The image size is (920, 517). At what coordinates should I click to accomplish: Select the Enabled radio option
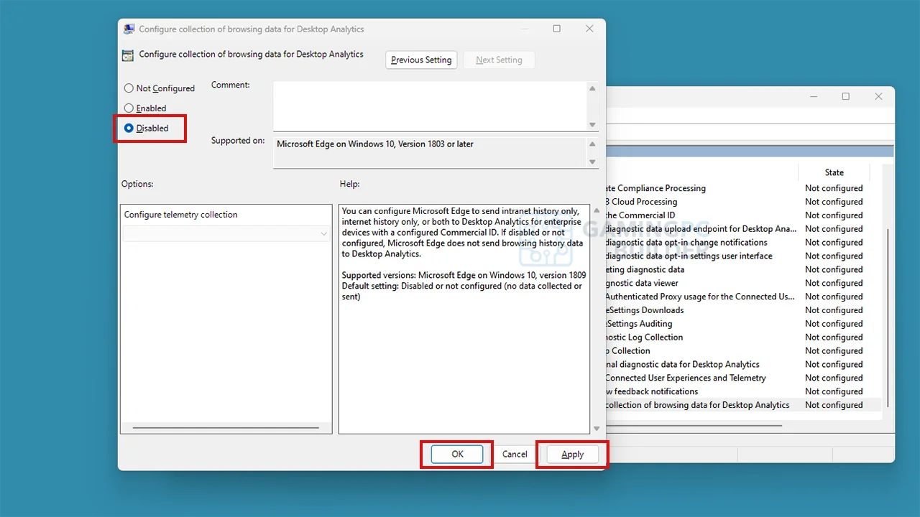(145, 108)
